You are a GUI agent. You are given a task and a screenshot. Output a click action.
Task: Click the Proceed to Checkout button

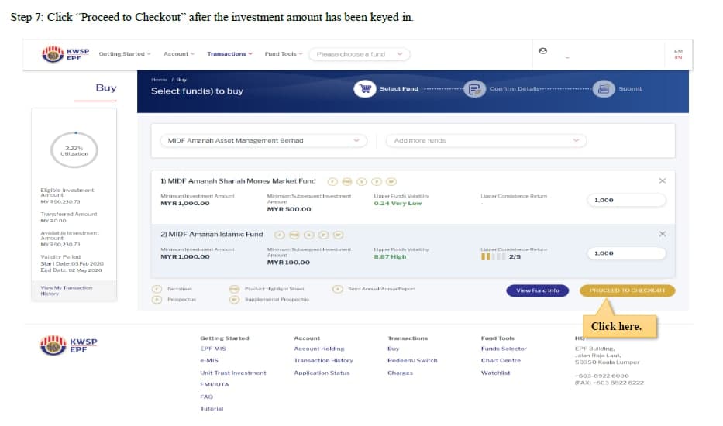tap(627, 290)
